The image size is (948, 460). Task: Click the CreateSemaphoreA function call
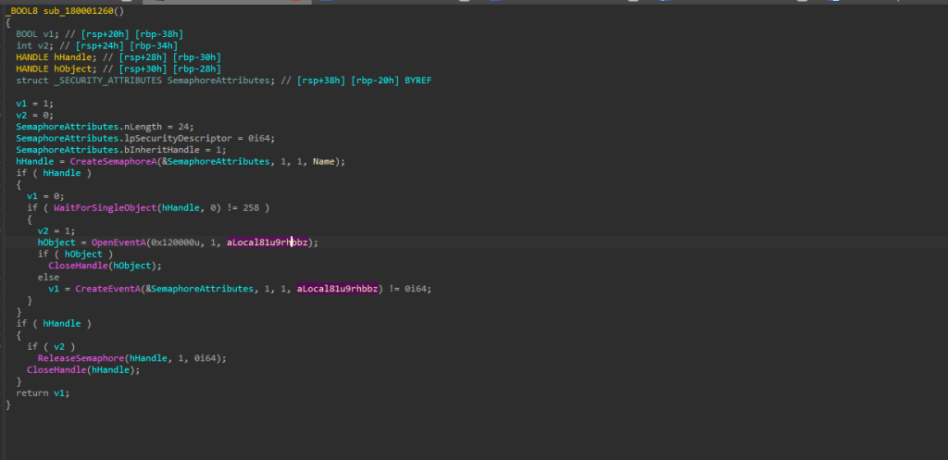113,161
